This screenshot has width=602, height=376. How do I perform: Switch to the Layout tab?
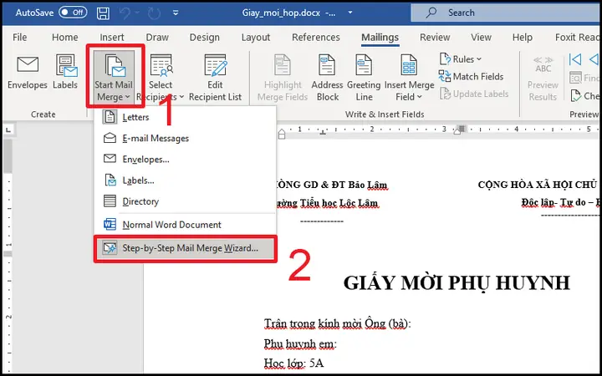click(x=256, y=38)
